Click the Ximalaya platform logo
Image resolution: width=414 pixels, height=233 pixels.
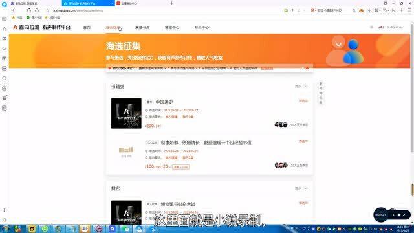click(x=41, y=27)
